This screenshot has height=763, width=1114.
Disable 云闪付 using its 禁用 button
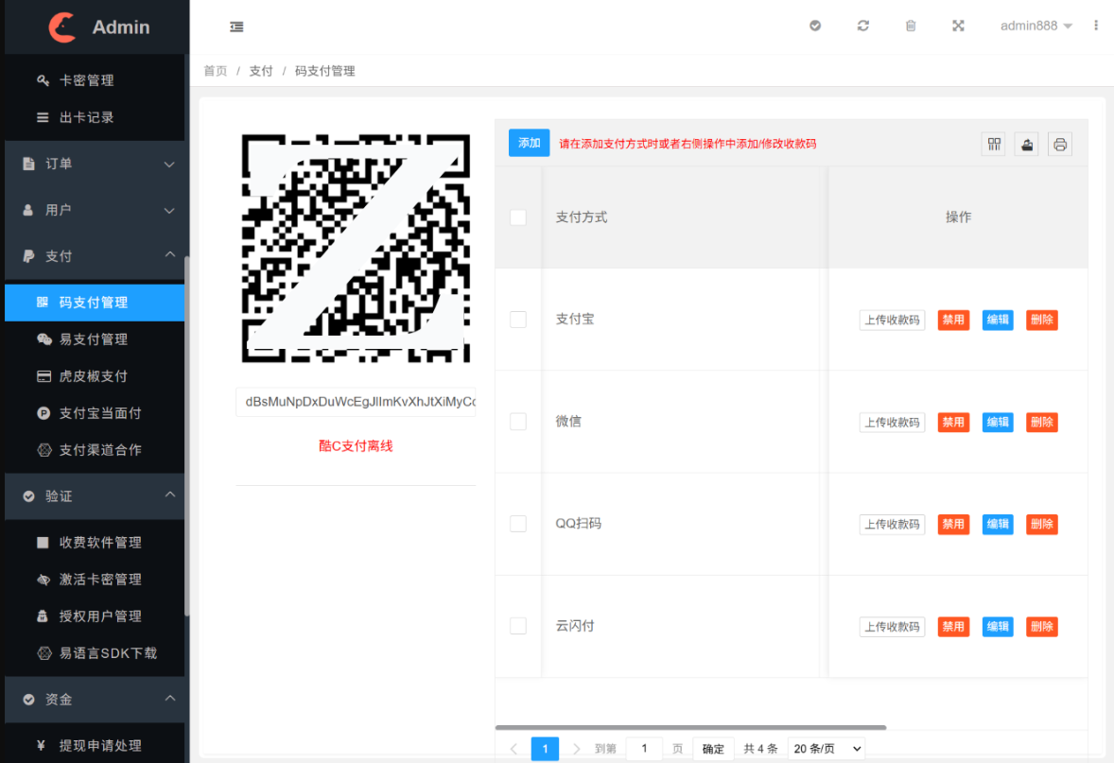pos(953,626)
